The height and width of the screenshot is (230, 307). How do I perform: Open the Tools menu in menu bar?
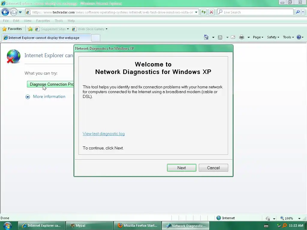[59, 21]
